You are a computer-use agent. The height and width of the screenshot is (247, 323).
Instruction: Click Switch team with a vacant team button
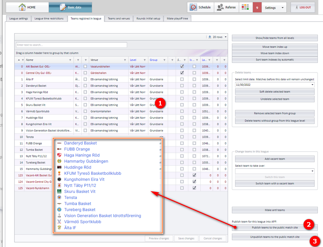click(x=275, y=183)
